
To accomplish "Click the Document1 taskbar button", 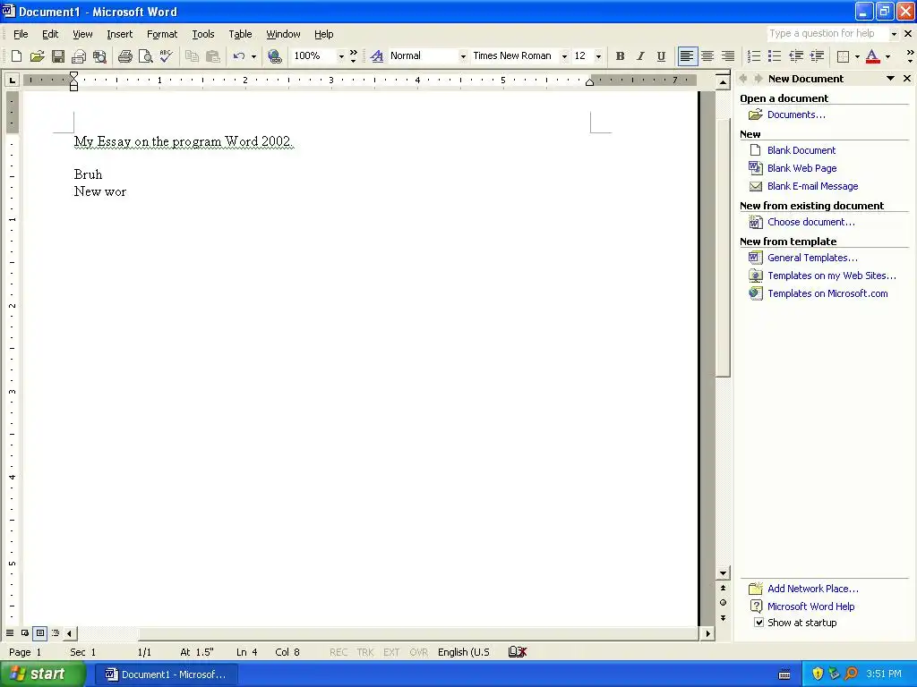I will (x=166, y=674).
